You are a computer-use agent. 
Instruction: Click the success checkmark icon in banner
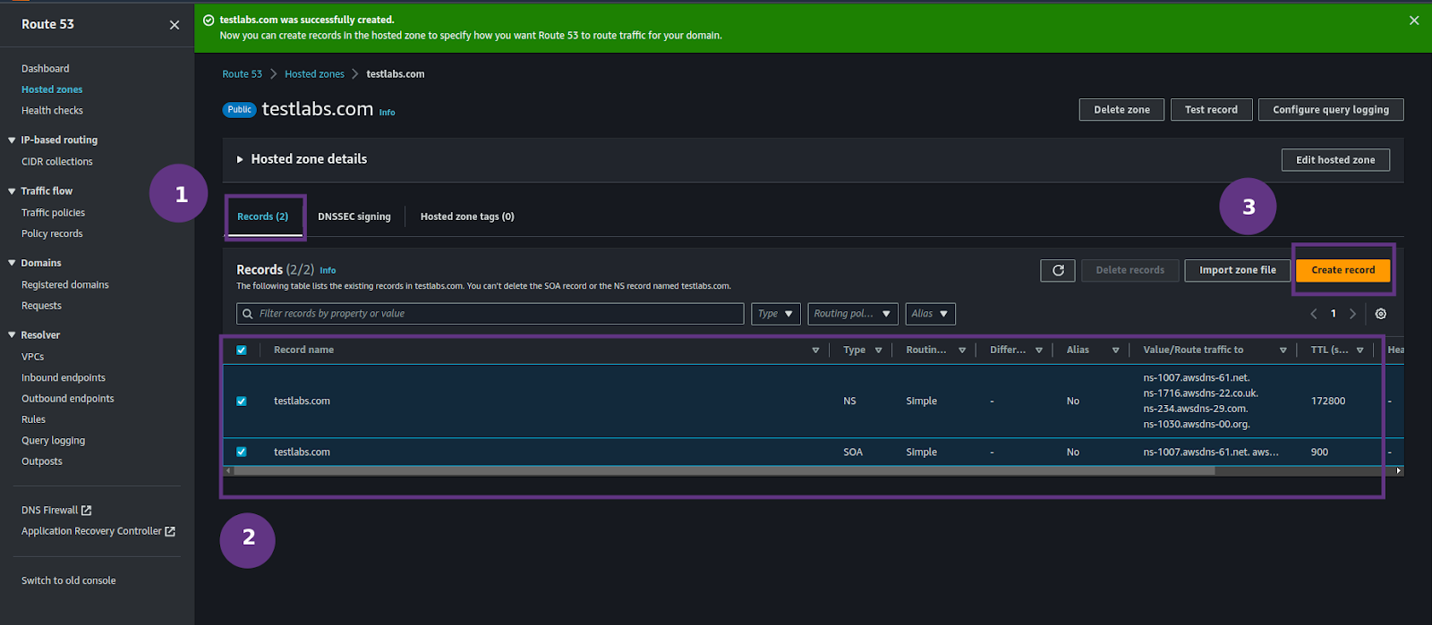[x=209, y=20]
